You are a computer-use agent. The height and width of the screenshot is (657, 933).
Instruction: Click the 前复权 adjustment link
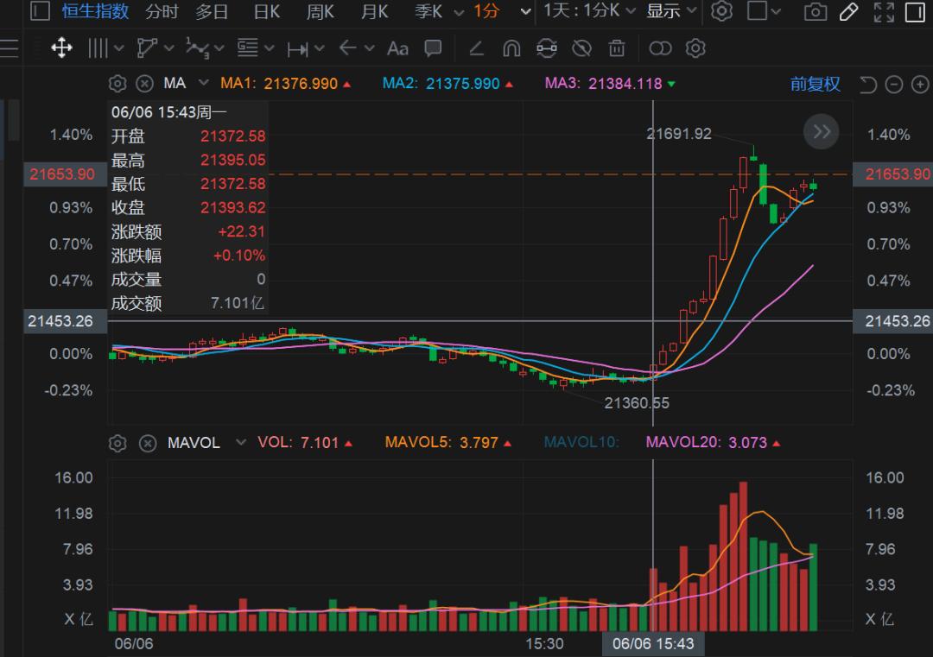click(x=813, y=84)
